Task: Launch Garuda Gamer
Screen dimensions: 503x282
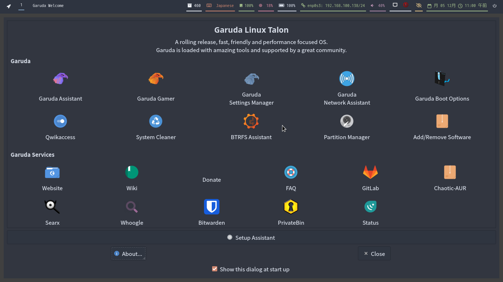Action: (156, 87)
